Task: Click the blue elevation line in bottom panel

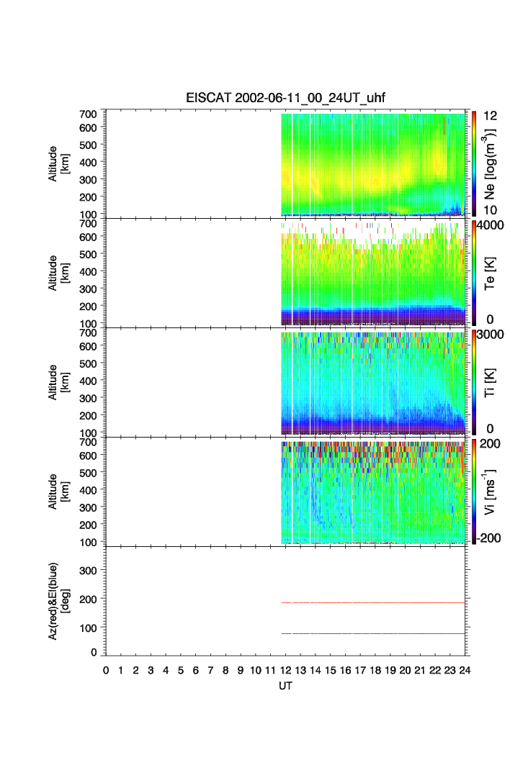Action: 372,633
